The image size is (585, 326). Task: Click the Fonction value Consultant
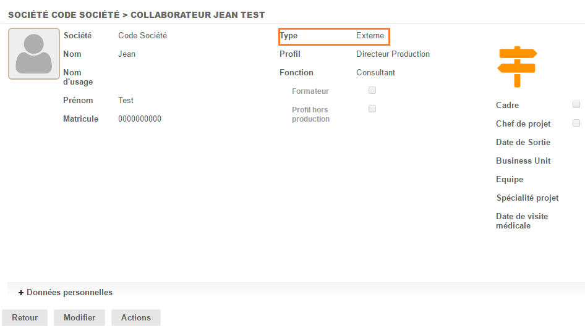(x=375, y=73)
